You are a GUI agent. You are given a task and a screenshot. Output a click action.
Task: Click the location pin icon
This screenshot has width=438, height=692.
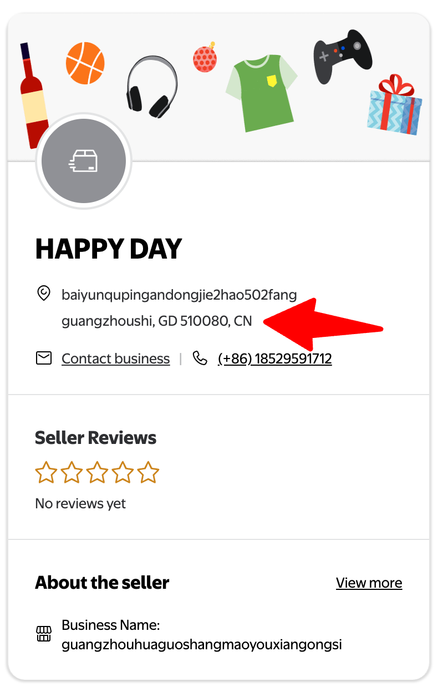pyautogui.click(x=43, y=294)
